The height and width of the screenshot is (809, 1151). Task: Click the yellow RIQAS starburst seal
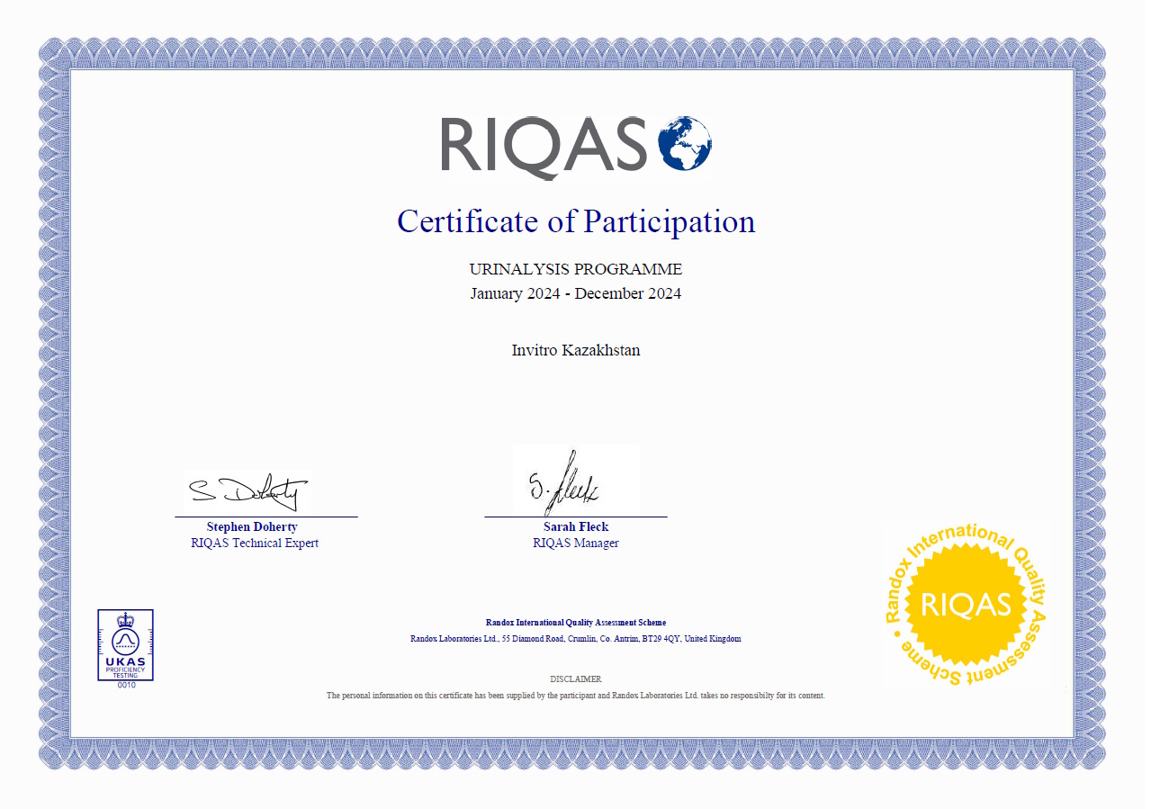tap(966, 604)
